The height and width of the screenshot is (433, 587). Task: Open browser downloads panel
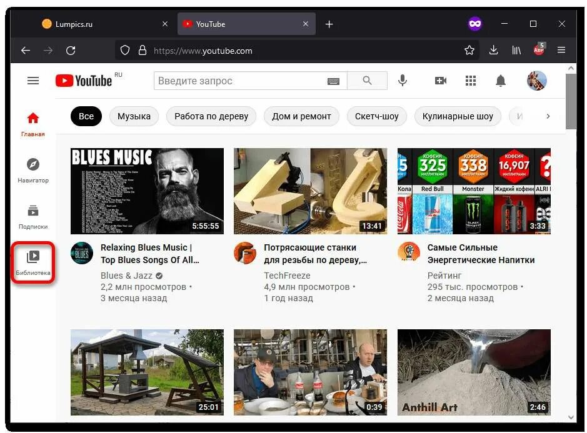point(493,50)
